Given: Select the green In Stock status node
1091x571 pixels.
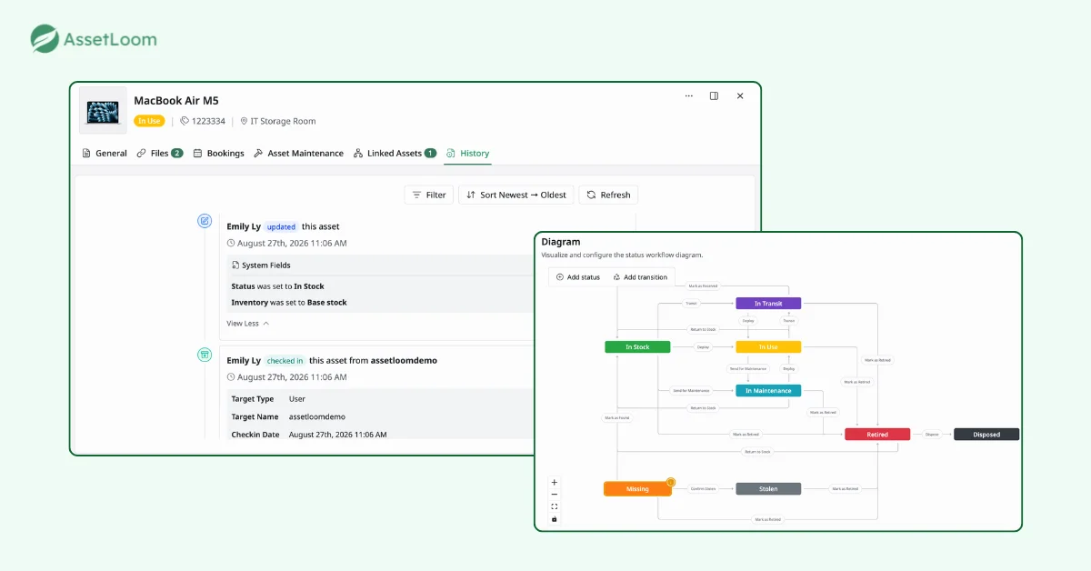Looking at the screenshot, I should coord(637,347).
